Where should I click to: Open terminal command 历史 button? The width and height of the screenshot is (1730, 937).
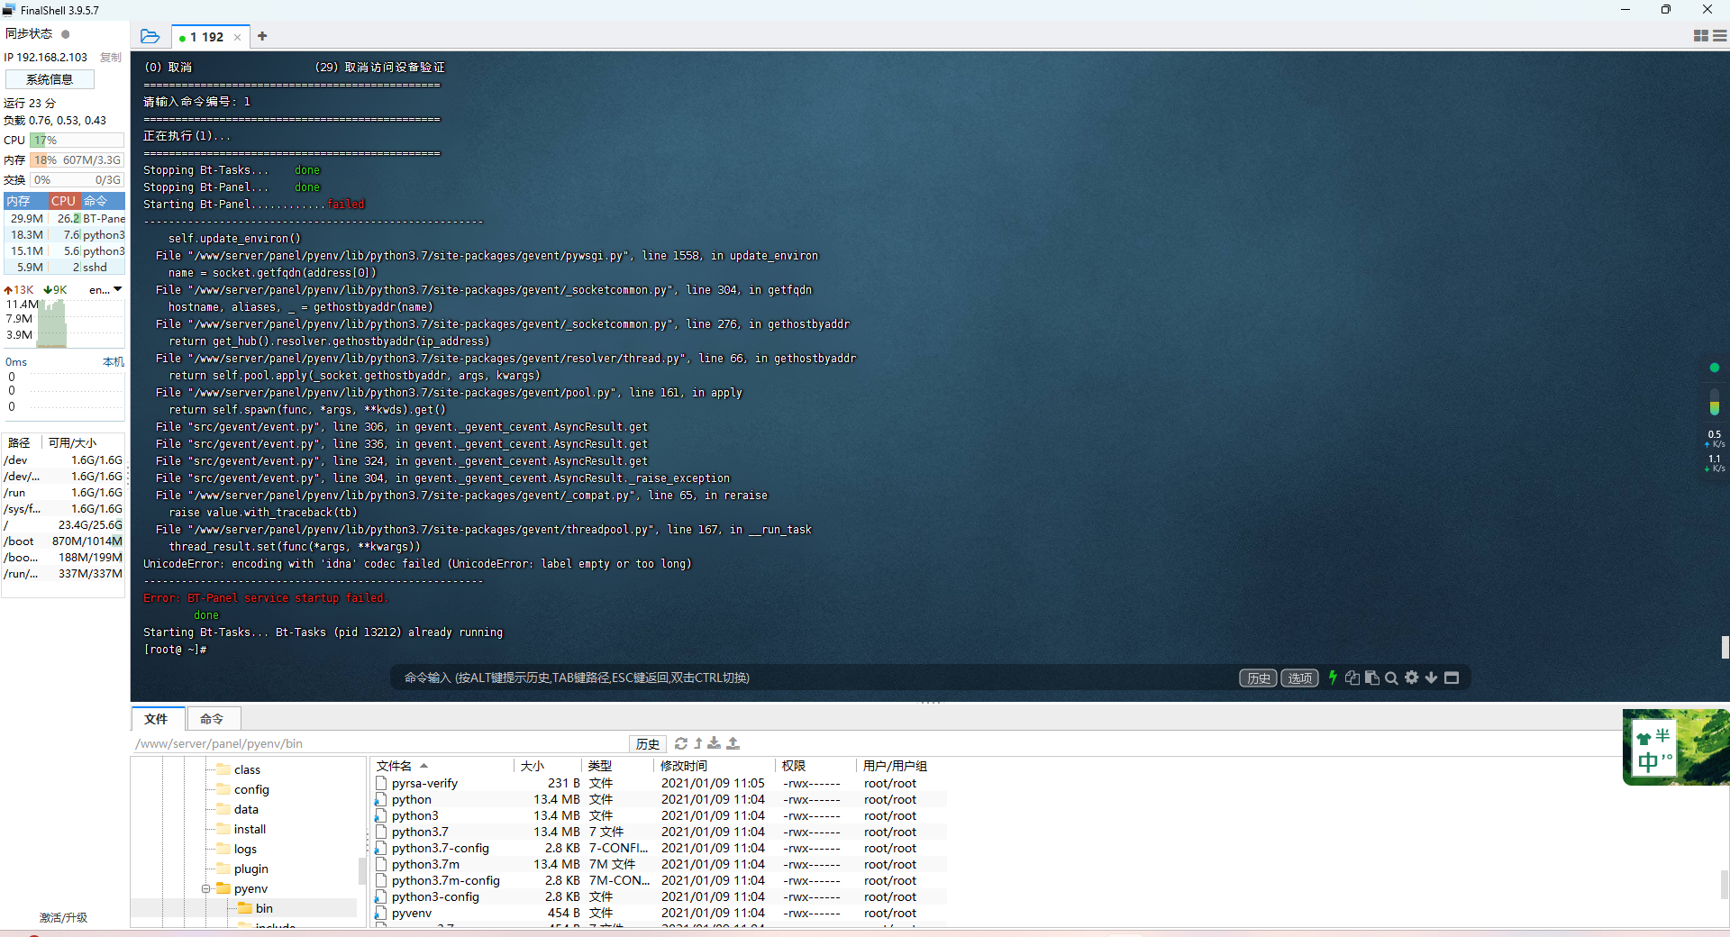(1258, 678)
